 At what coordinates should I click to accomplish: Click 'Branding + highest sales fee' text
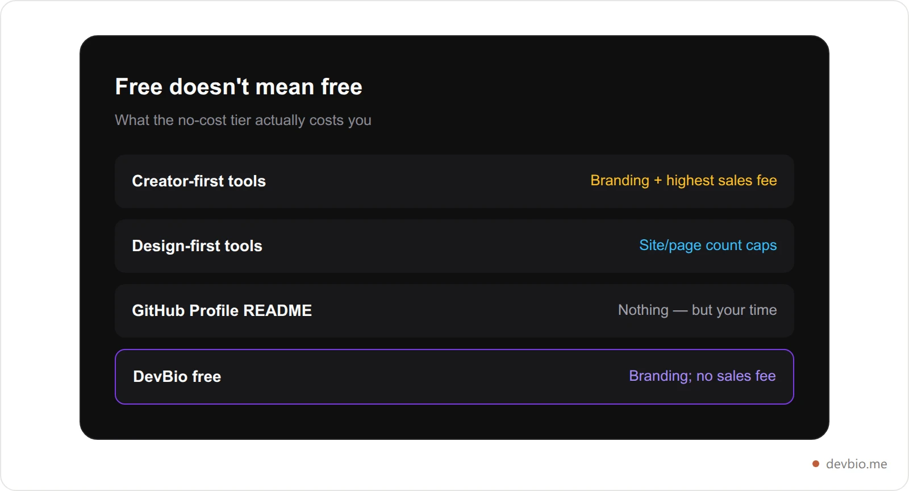(683, 181)
